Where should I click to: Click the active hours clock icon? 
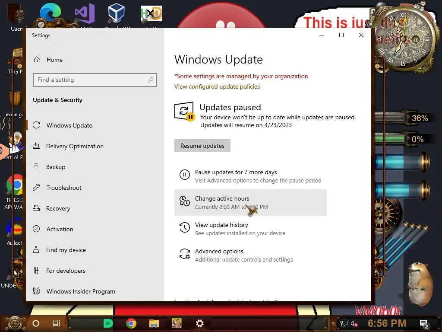click(185, 201)
